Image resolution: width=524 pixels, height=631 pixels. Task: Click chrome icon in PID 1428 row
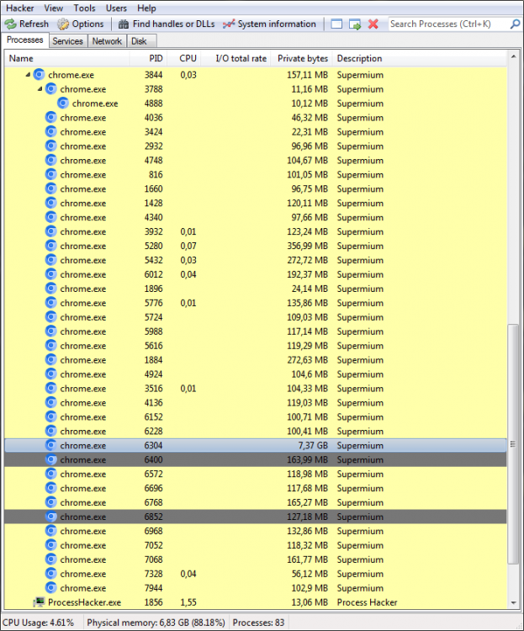tap(51, 203)
